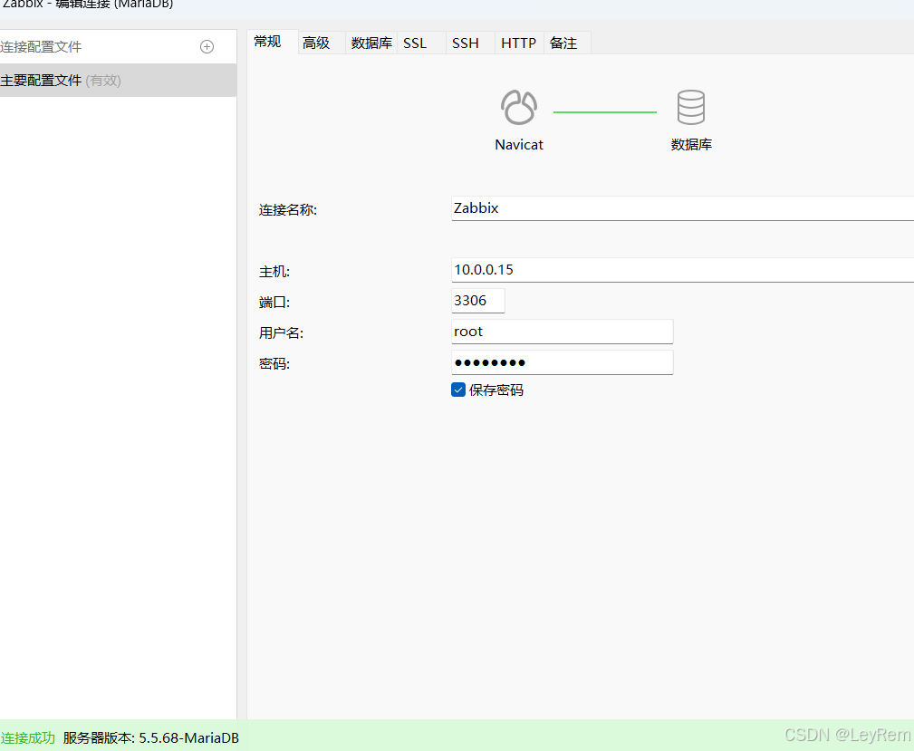Click the 连接配置文件 panel header

click(x=41, y=46)
